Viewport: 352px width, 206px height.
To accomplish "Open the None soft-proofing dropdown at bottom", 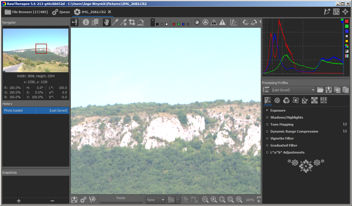I will coord(156,200).
